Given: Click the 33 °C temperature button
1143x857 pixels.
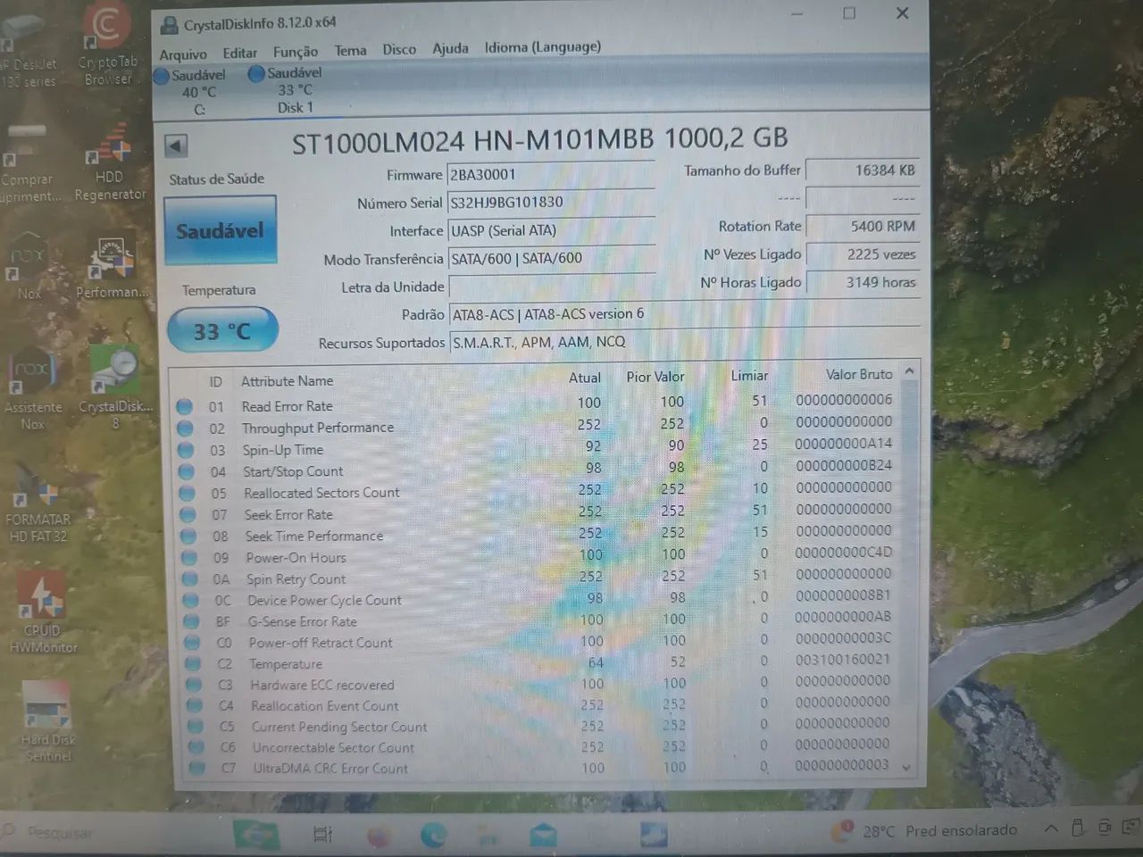Looking at the screenshot, I should 221,329.
